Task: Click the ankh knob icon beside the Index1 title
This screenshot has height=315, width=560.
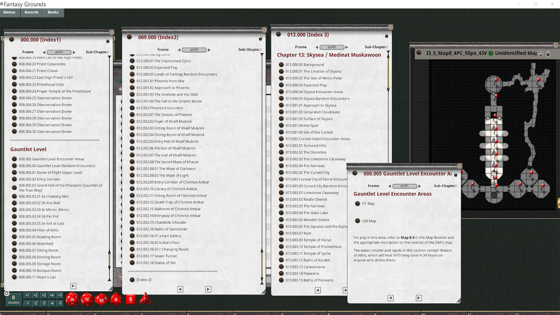Action: pyautogui.click(x=11, y=38)
